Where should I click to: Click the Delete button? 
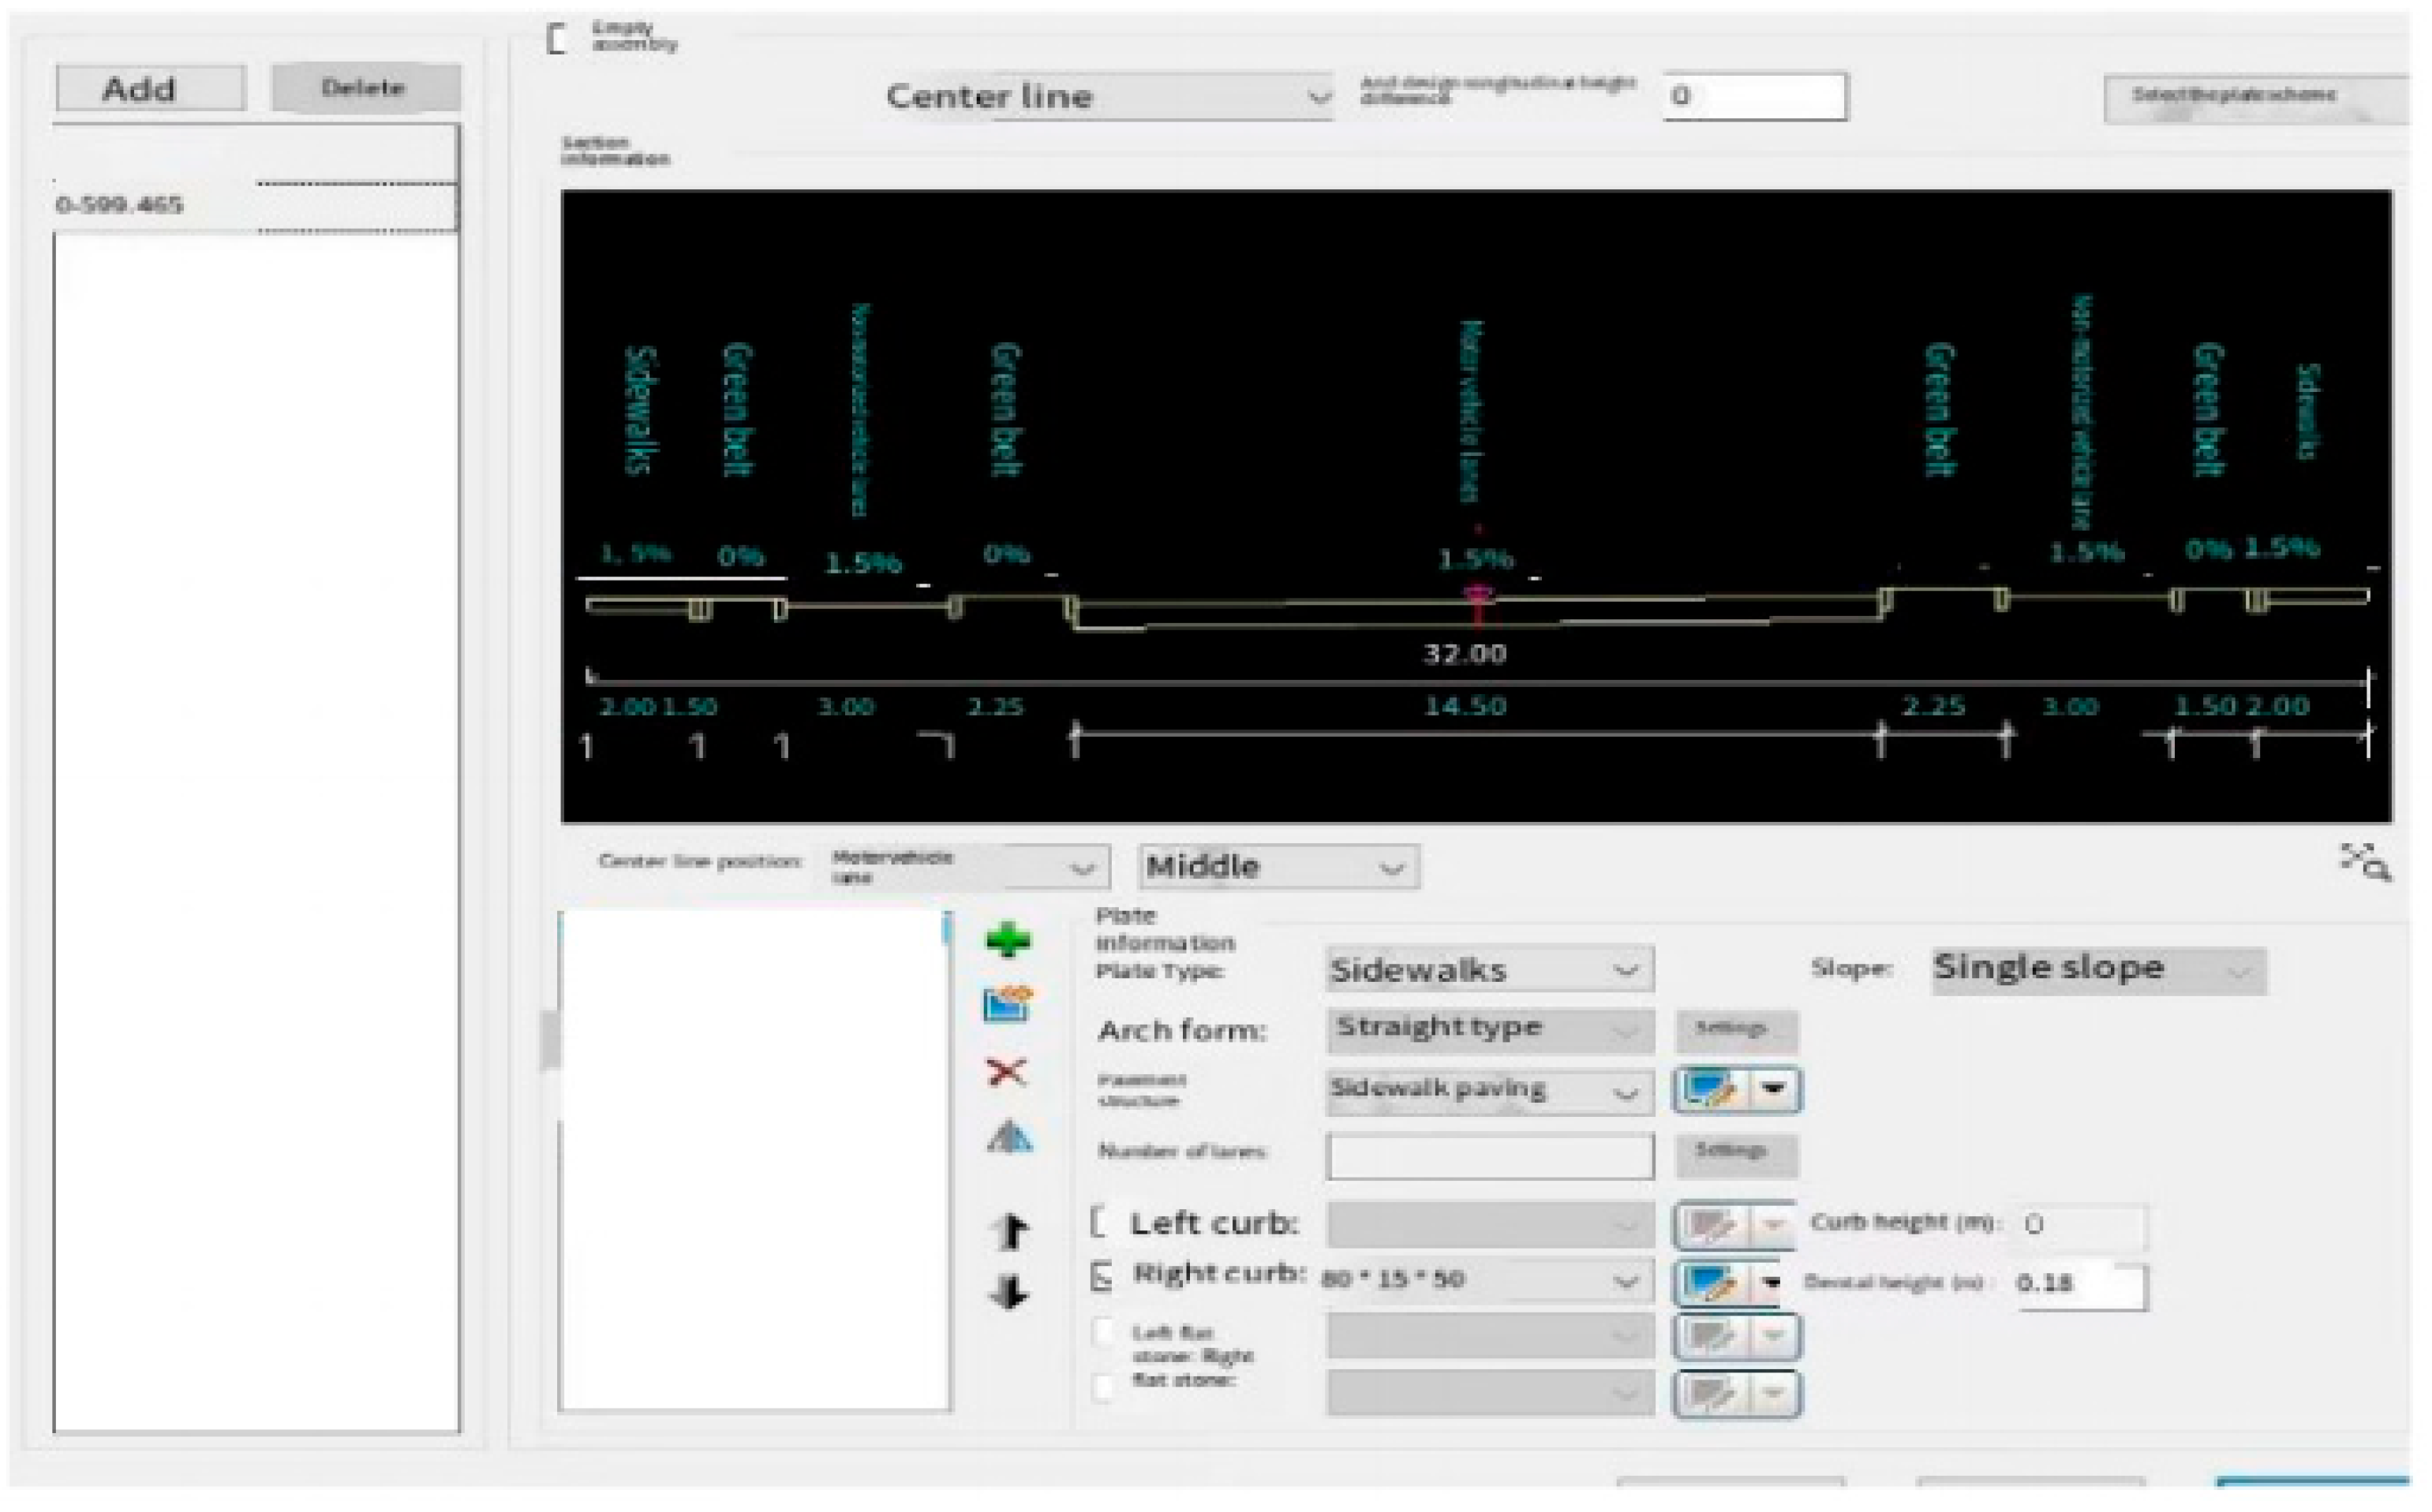365,89
